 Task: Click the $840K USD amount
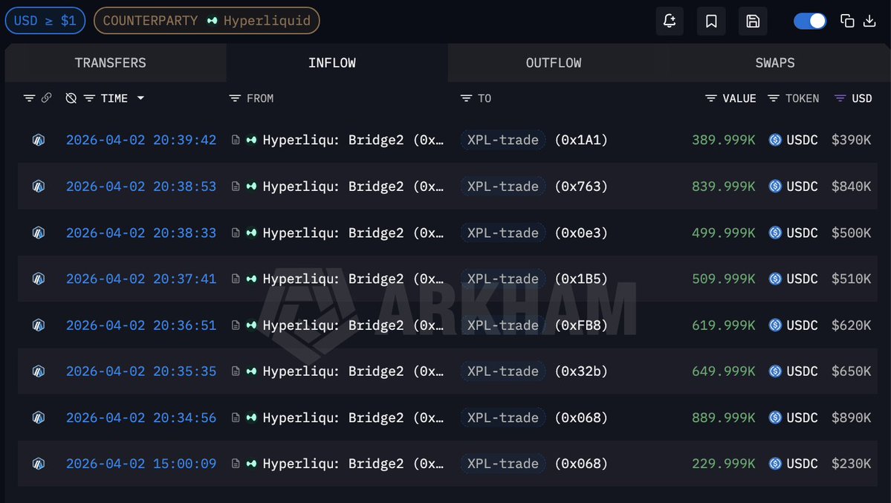tap(851, 186)
